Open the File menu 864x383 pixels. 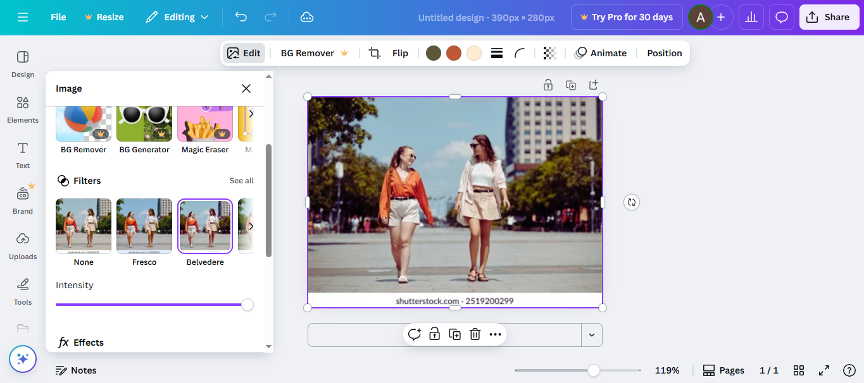click(58, 17)
